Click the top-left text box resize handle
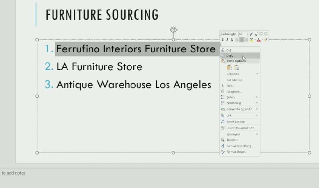 pyautogui.click(x=37, y=40)
